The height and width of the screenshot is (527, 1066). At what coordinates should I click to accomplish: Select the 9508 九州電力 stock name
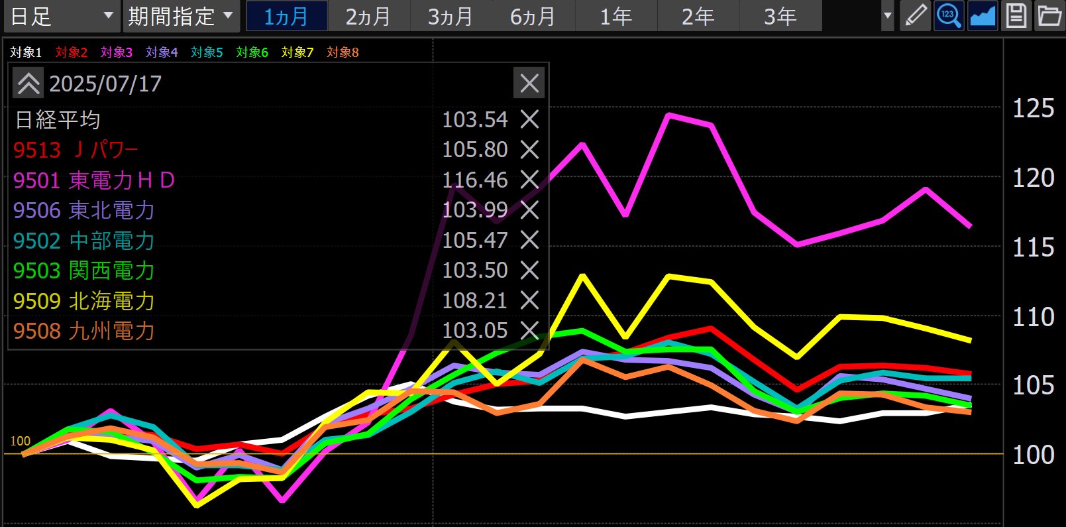(83, 331)
